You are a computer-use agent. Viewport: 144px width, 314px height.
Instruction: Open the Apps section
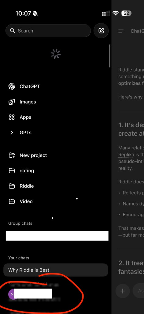click(25, 117)
